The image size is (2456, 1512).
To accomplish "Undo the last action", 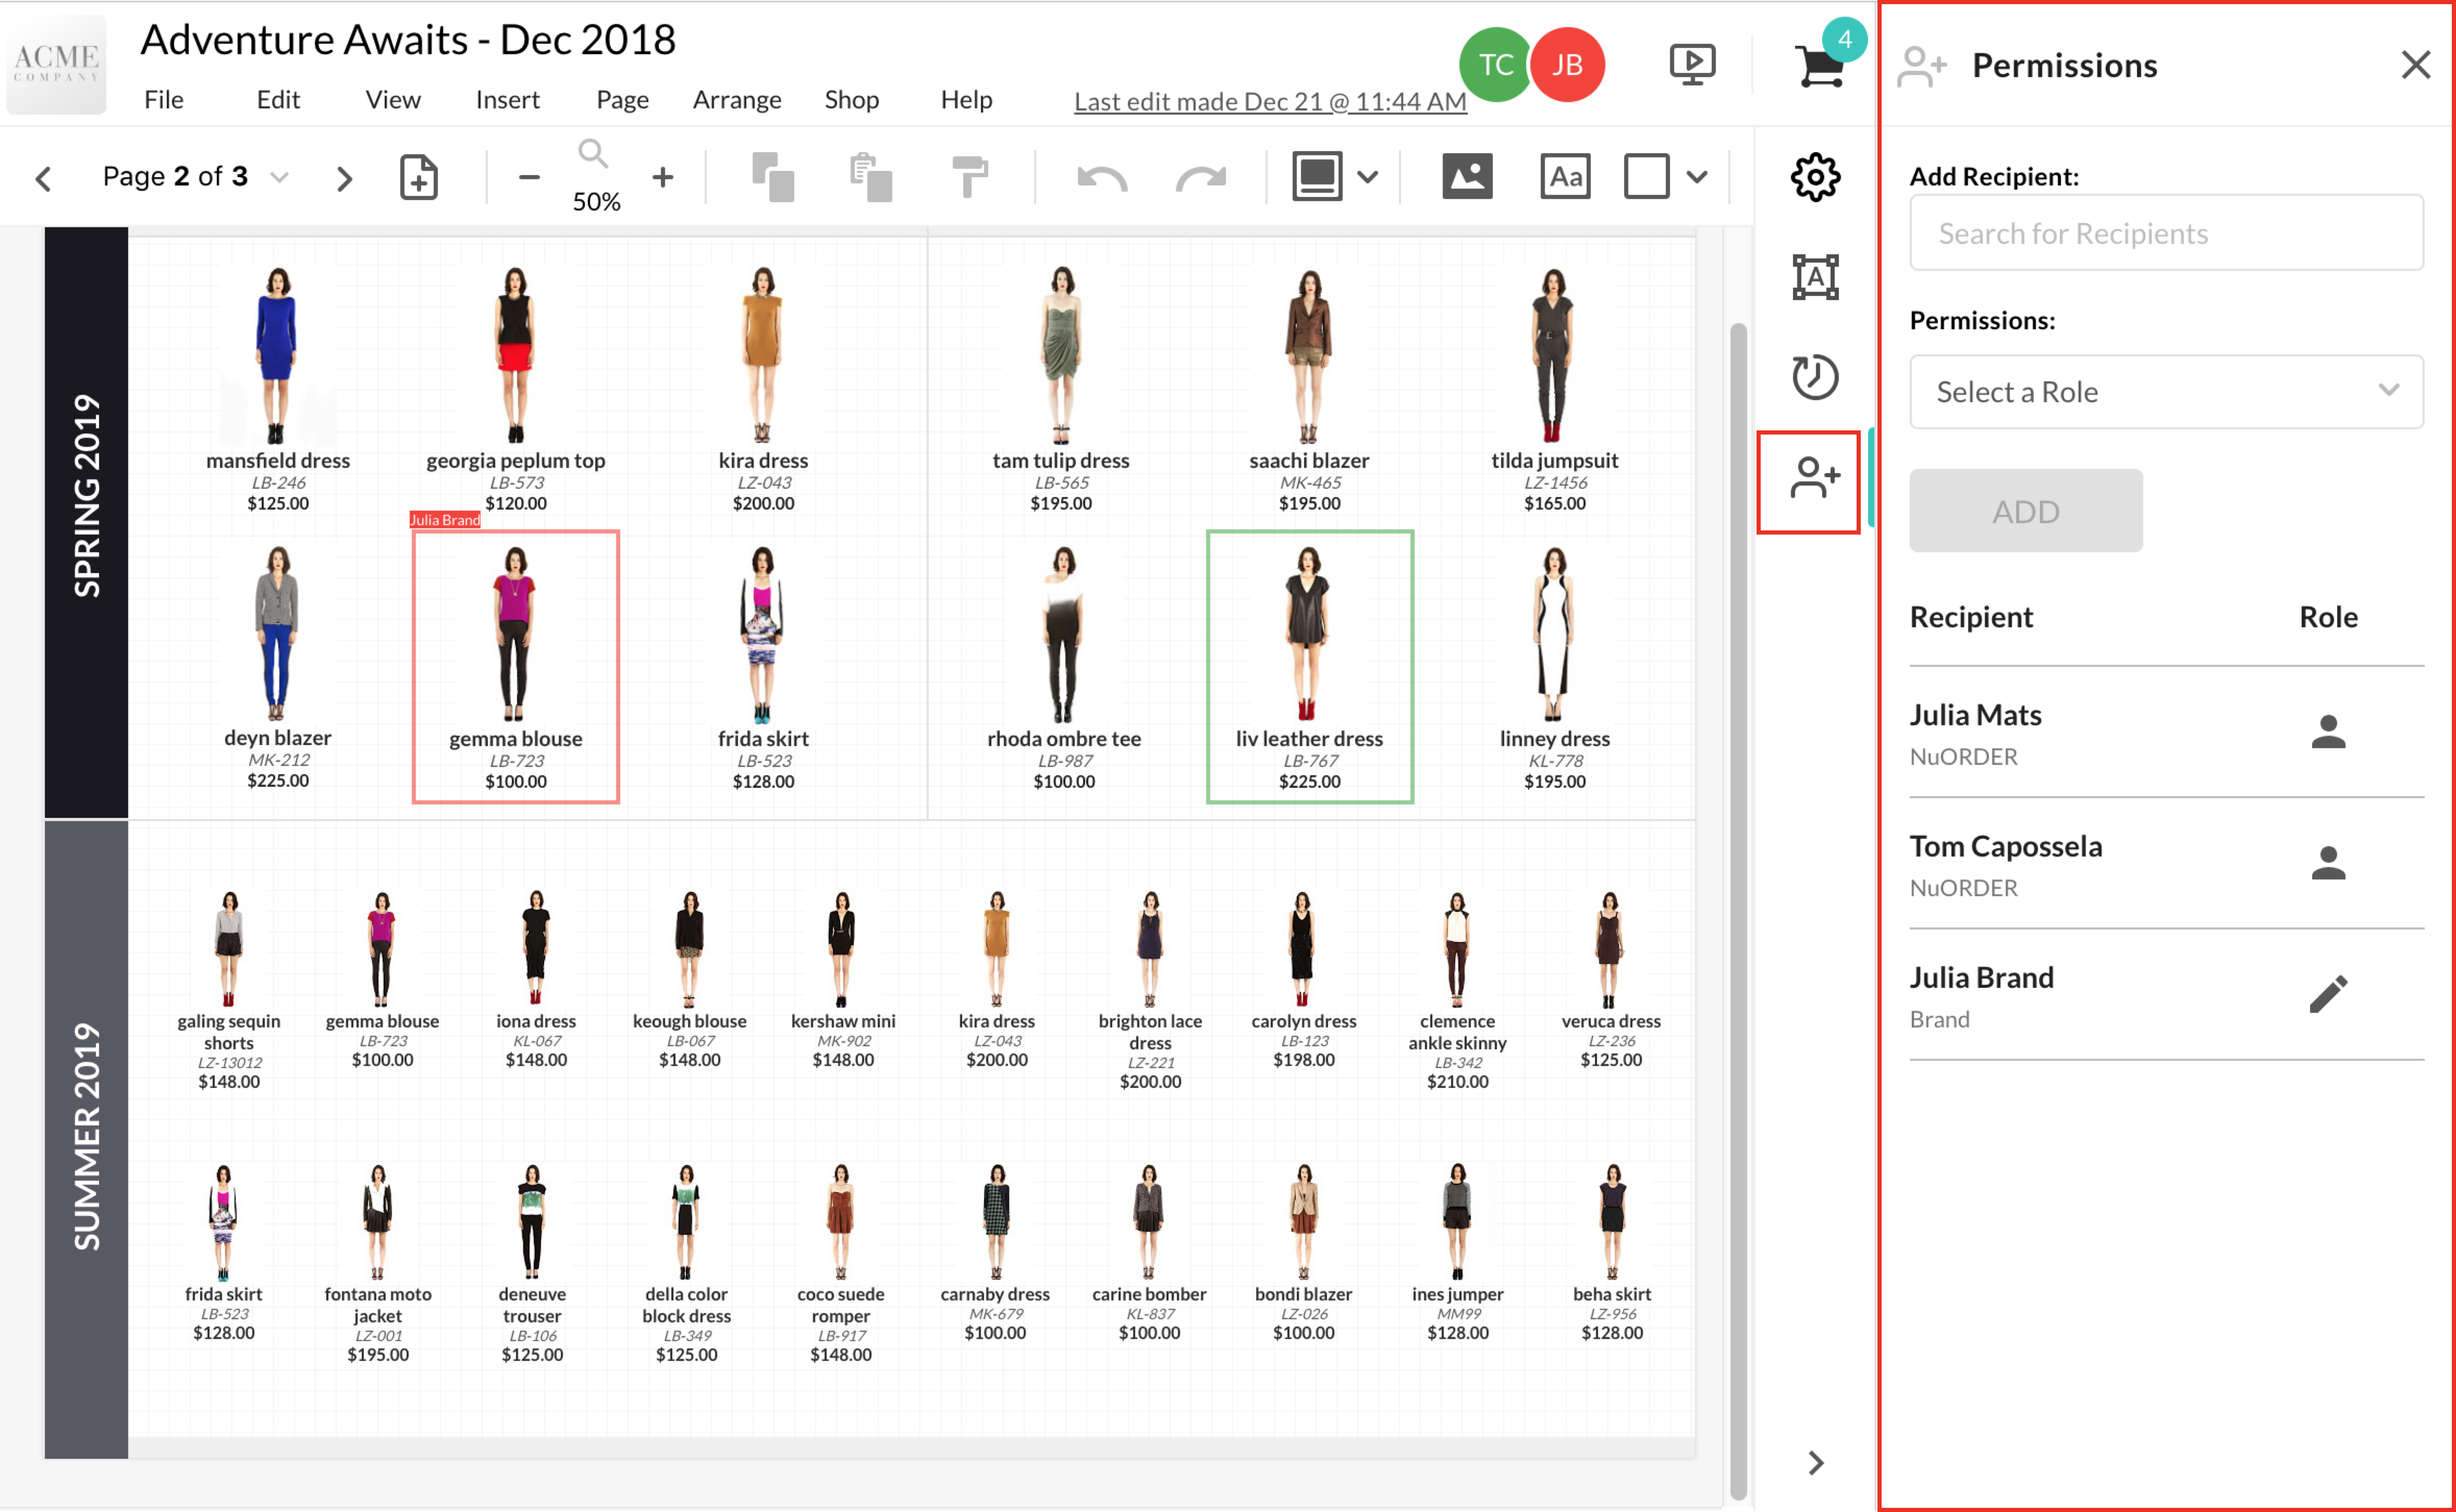I will coord(1101,179).
